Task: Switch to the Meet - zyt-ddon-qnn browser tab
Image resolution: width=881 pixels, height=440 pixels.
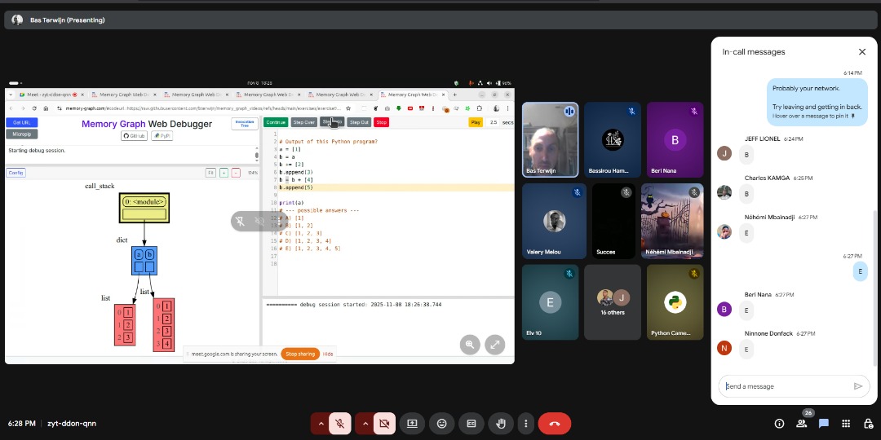Action: tap(51, 95)
